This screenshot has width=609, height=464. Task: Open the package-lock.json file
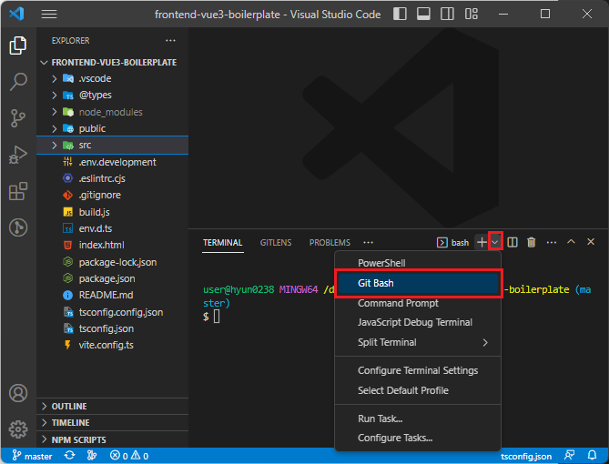pos(113,262)
